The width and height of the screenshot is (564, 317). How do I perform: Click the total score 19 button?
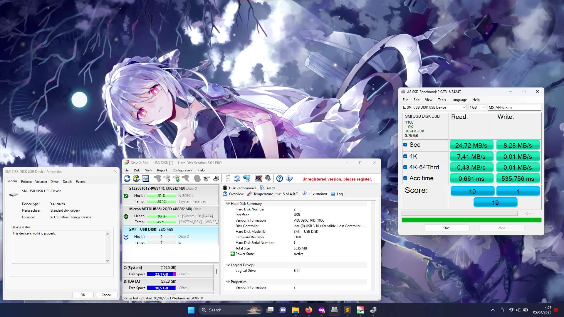coord(495,203)
